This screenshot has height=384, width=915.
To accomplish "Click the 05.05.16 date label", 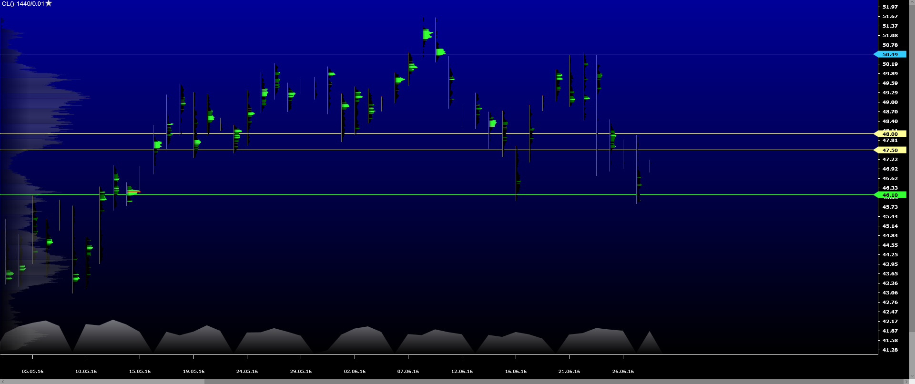I will tap(32, 371).
